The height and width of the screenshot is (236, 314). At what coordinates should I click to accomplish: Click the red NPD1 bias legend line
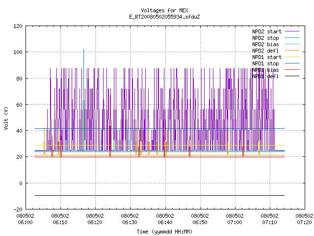click(x=292, y=70)
